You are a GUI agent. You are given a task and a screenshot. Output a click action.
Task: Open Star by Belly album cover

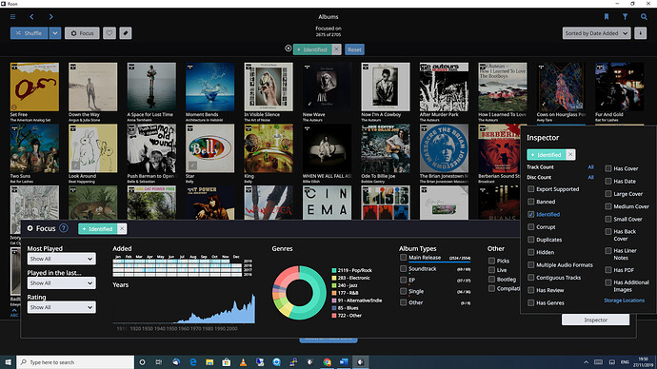click(209, 148)
